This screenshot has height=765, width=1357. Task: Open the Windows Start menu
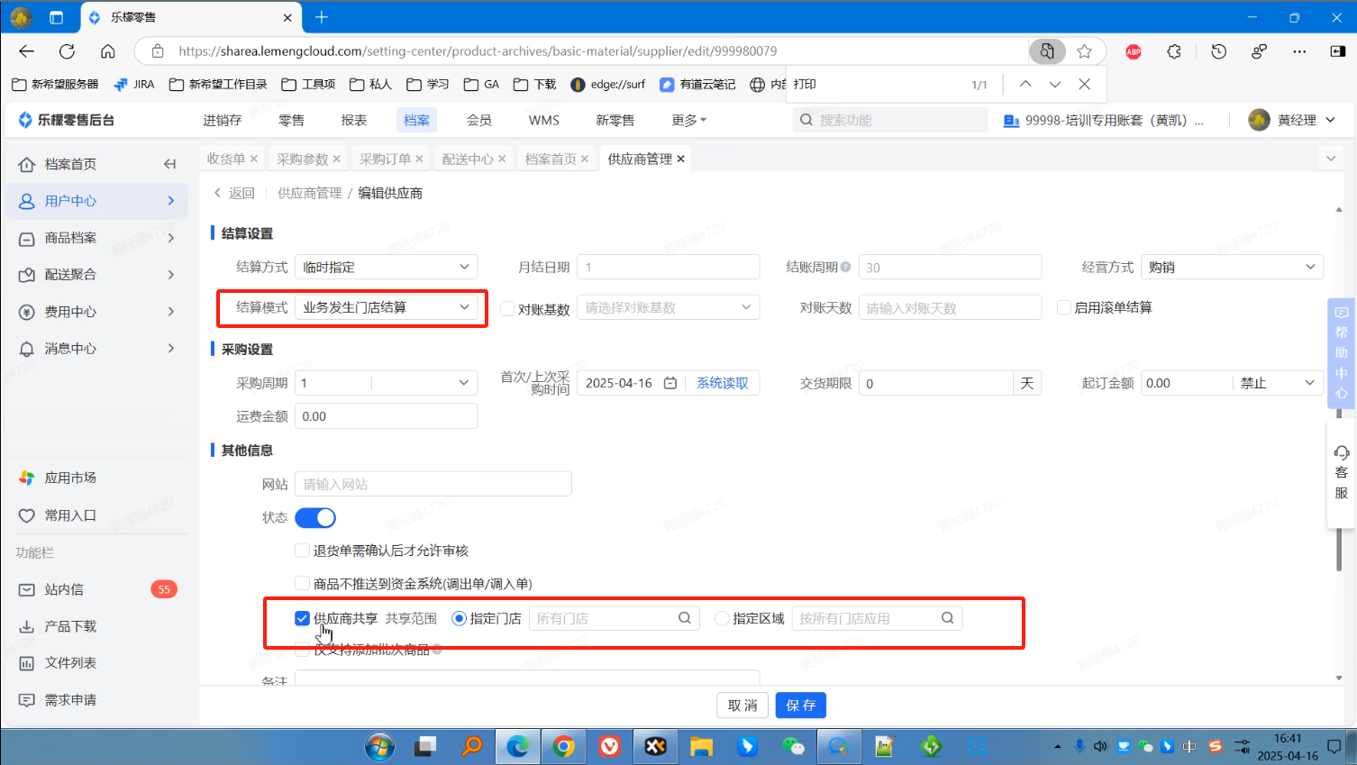[x=379, y=746]
